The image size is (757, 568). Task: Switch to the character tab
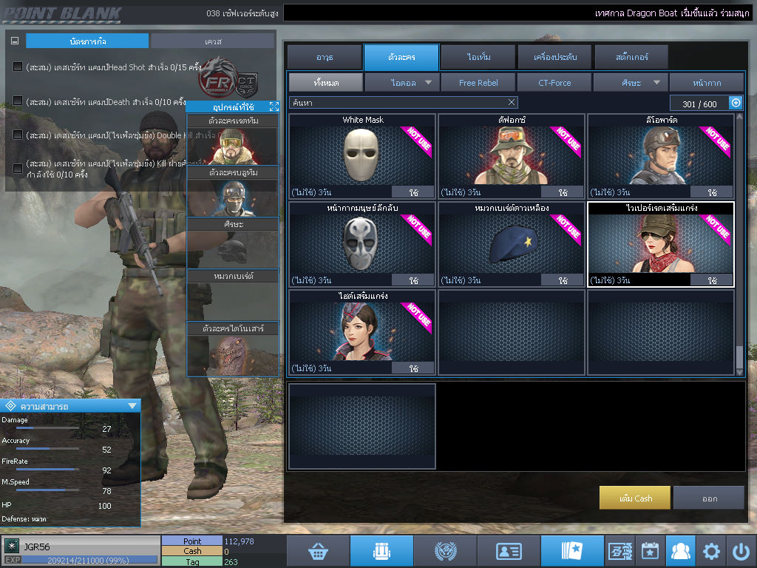(401, 57)
